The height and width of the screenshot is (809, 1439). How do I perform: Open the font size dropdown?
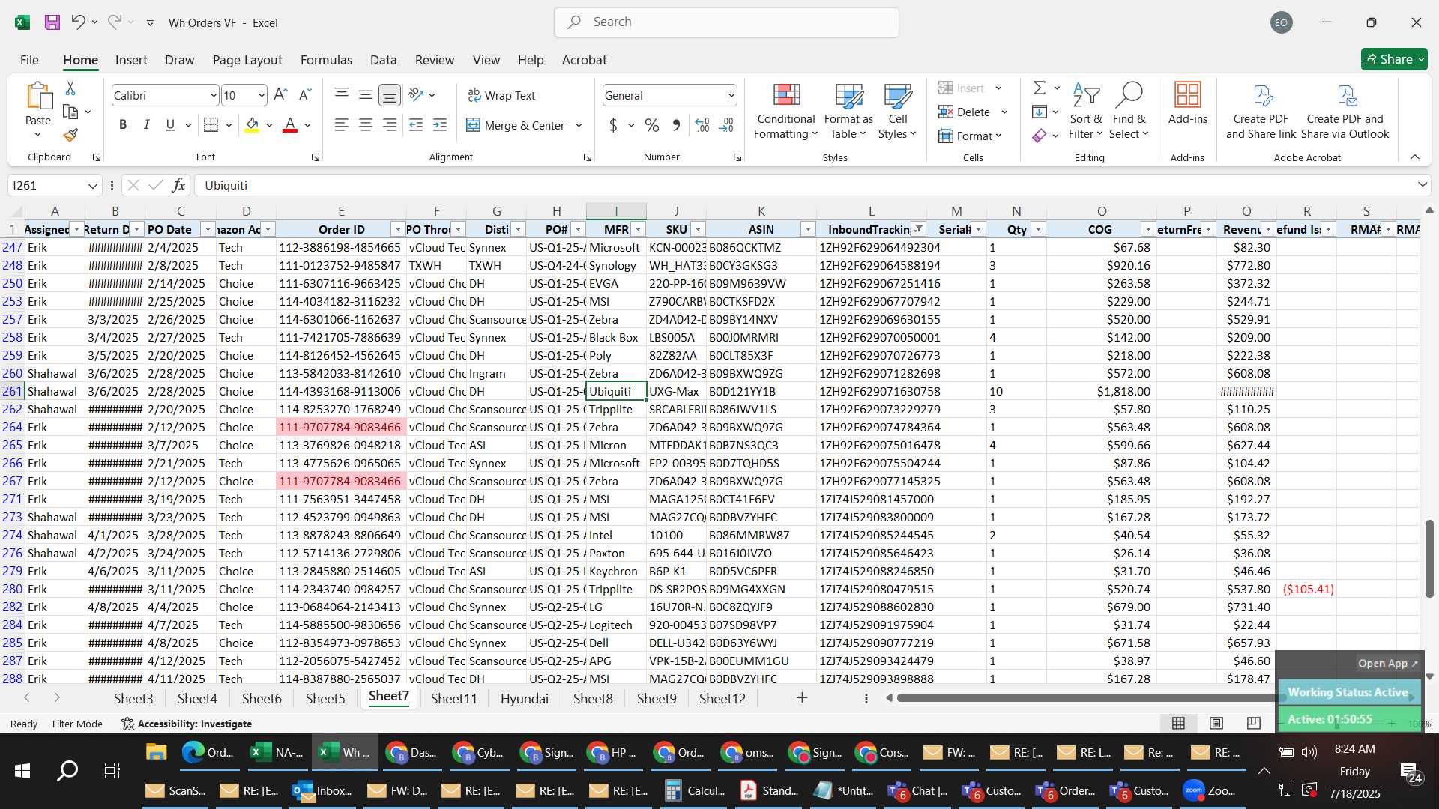pos(262,96)
